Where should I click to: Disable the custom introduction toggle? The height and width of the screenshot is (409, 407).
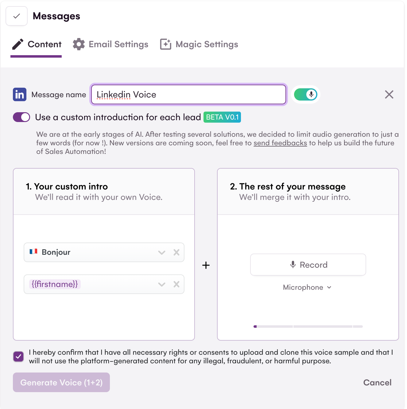(x=21, y=117)
